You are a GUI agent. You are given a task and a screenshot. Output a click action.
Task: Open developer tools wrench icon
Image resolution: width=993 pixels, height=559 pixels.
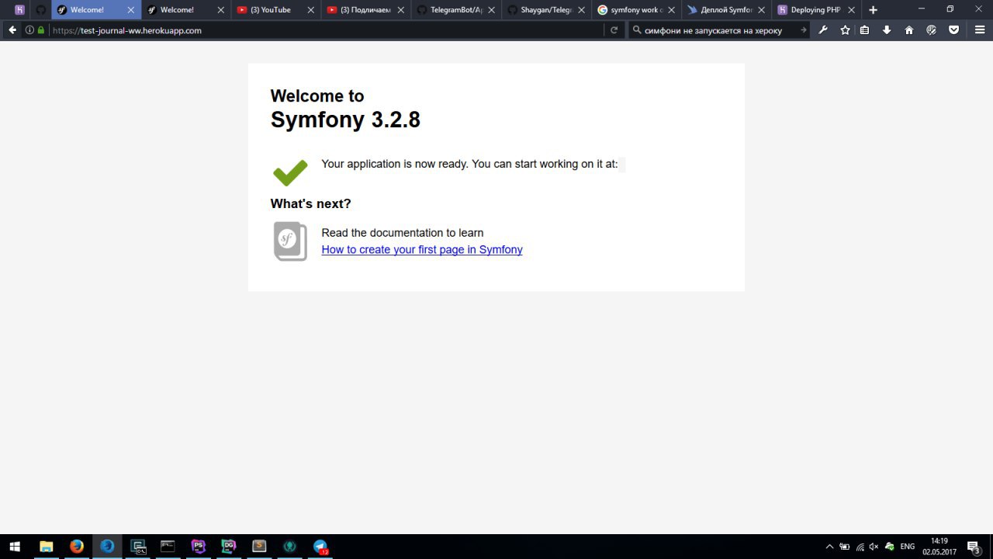coord(823,30)
